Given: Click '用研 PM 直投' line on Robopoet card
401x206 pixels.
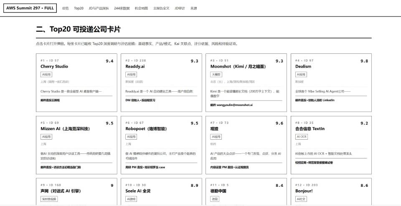Looking at the screenshot, I should pyautogui.click(x=145, y=167).
